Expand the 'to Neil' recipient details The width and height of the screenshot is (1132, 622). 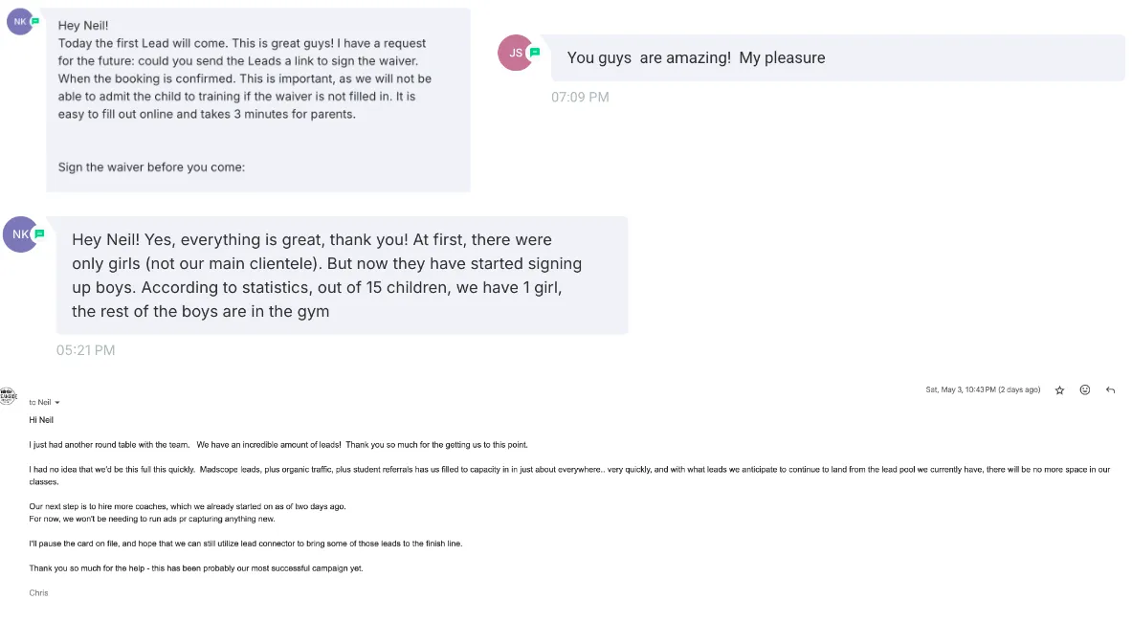coord(57,403)
